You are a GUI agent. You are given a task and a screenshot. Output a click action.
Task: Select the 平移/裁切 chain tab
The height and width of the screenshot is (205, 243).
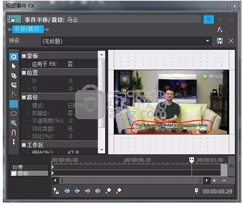coord(28,29)
